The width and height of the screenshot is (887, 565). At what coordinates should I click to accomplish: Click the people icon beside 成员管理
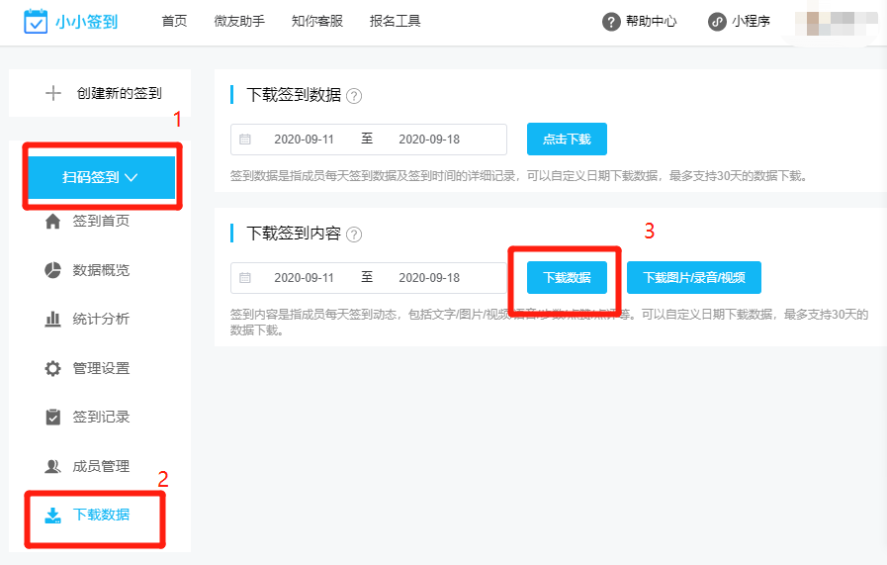click(52, 466)
